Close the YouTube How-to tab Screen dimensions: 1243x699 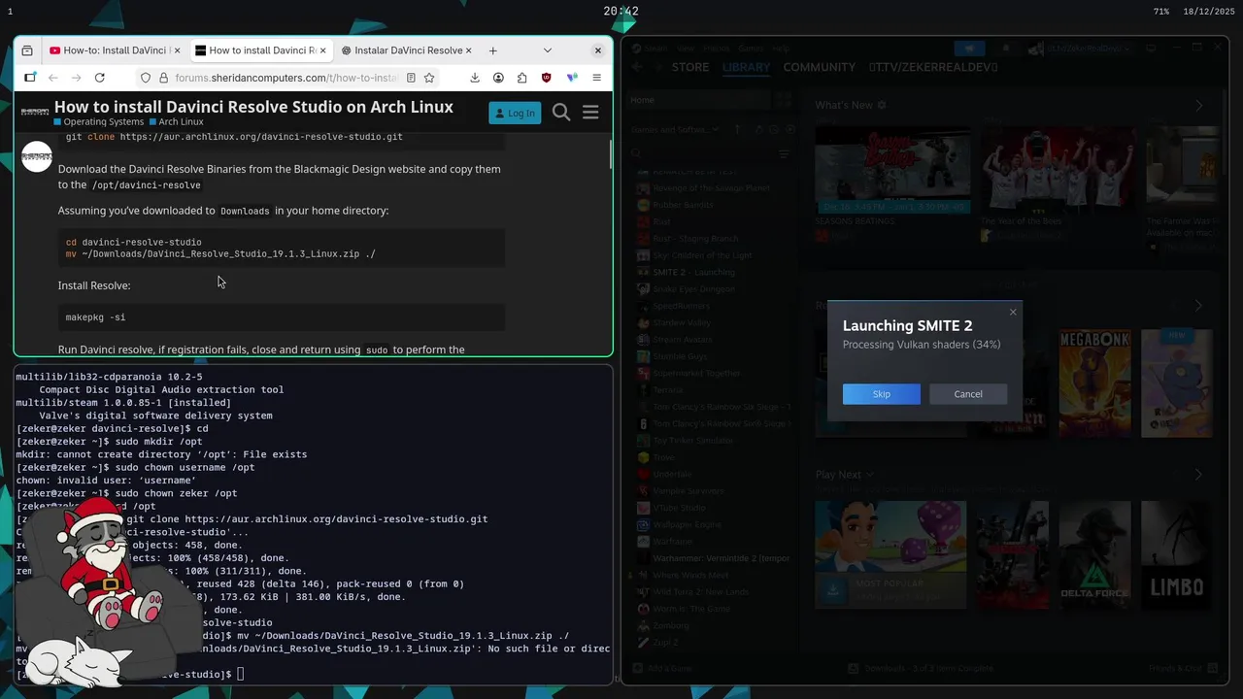click(177, 50)
